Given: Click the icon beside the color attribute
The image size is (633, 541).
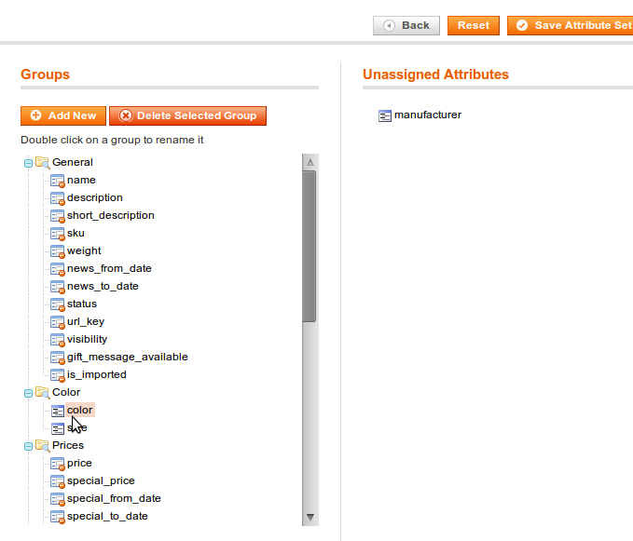Looking at the screenshot, I should point(57,410).
